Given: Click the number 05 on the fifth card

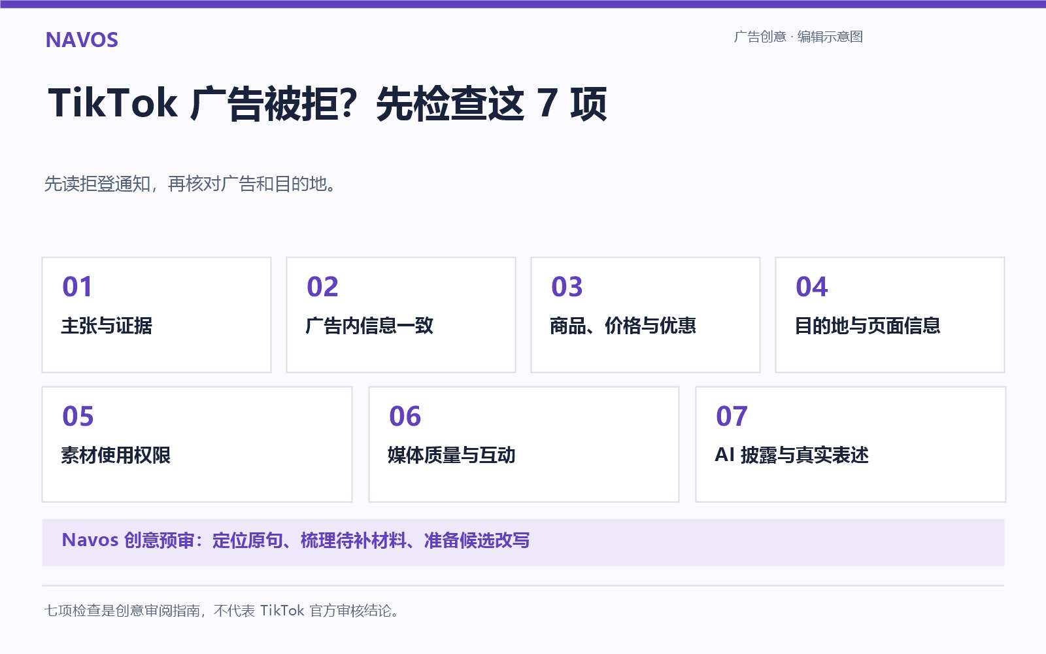Looking at the screenshot, I should 78,417.
